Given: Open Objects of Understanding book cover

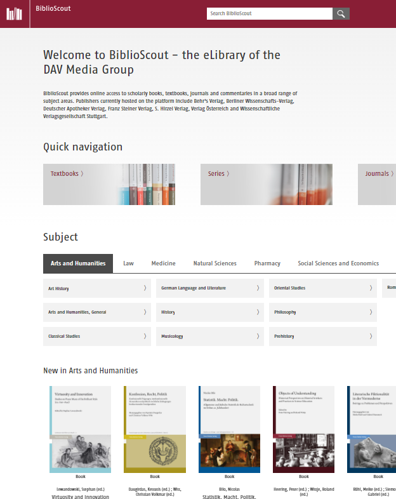Looking at the screenshot, I should (303, 429).
